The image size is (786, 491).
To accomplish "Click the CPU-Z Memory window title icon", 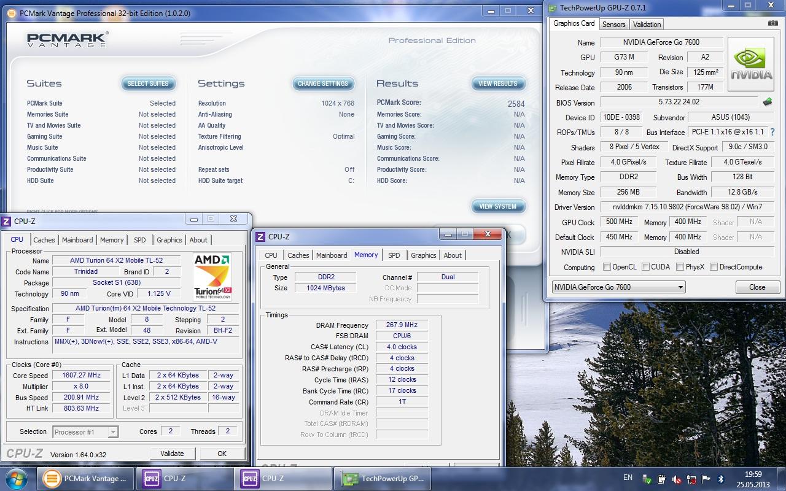I will pos(261,237).
